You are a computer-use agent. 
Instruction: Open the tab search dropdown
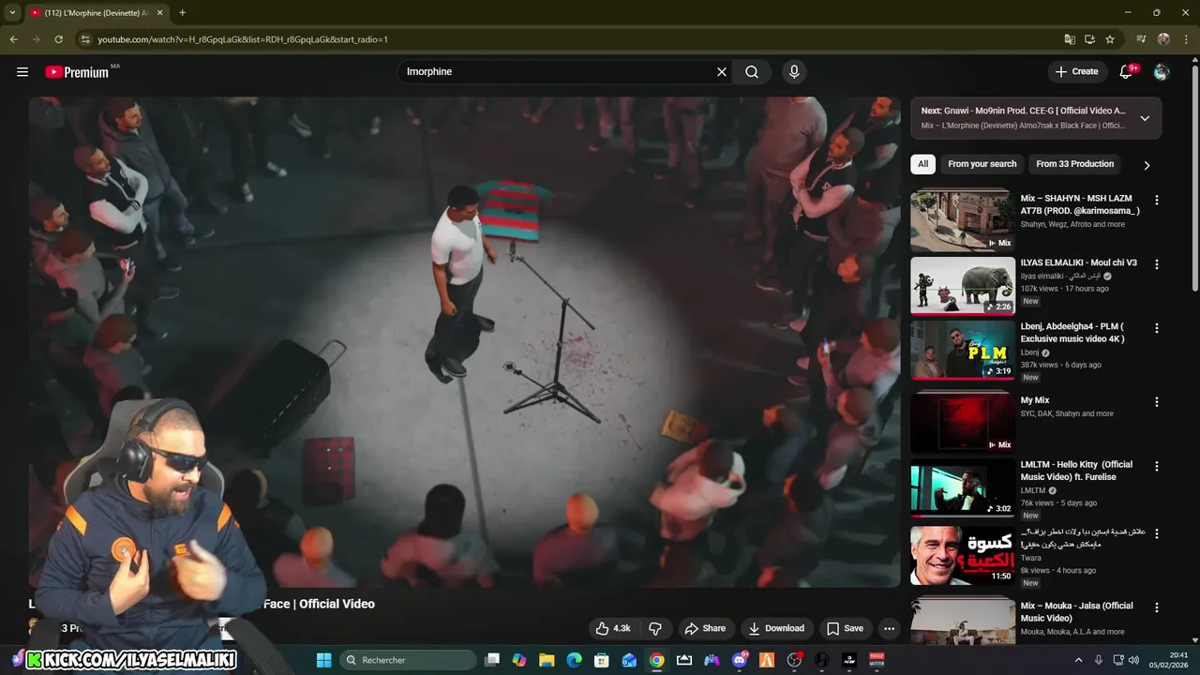click(x=12, y=13)
